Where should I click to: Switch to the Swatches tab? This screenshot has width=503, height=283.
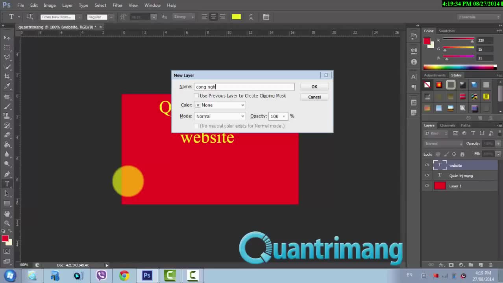click(x=447, y=31)
